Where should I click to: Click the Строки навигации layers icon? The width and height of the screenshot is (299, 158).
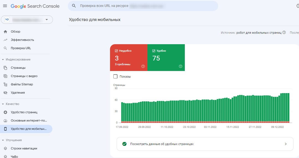(5, 149)
